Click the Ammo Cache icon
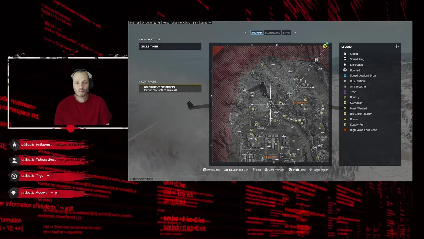This screenshot has width=424, height=239. 345,86
